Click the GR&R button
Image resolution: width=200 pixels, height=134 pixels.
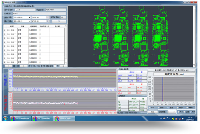(x=153, y=112)
